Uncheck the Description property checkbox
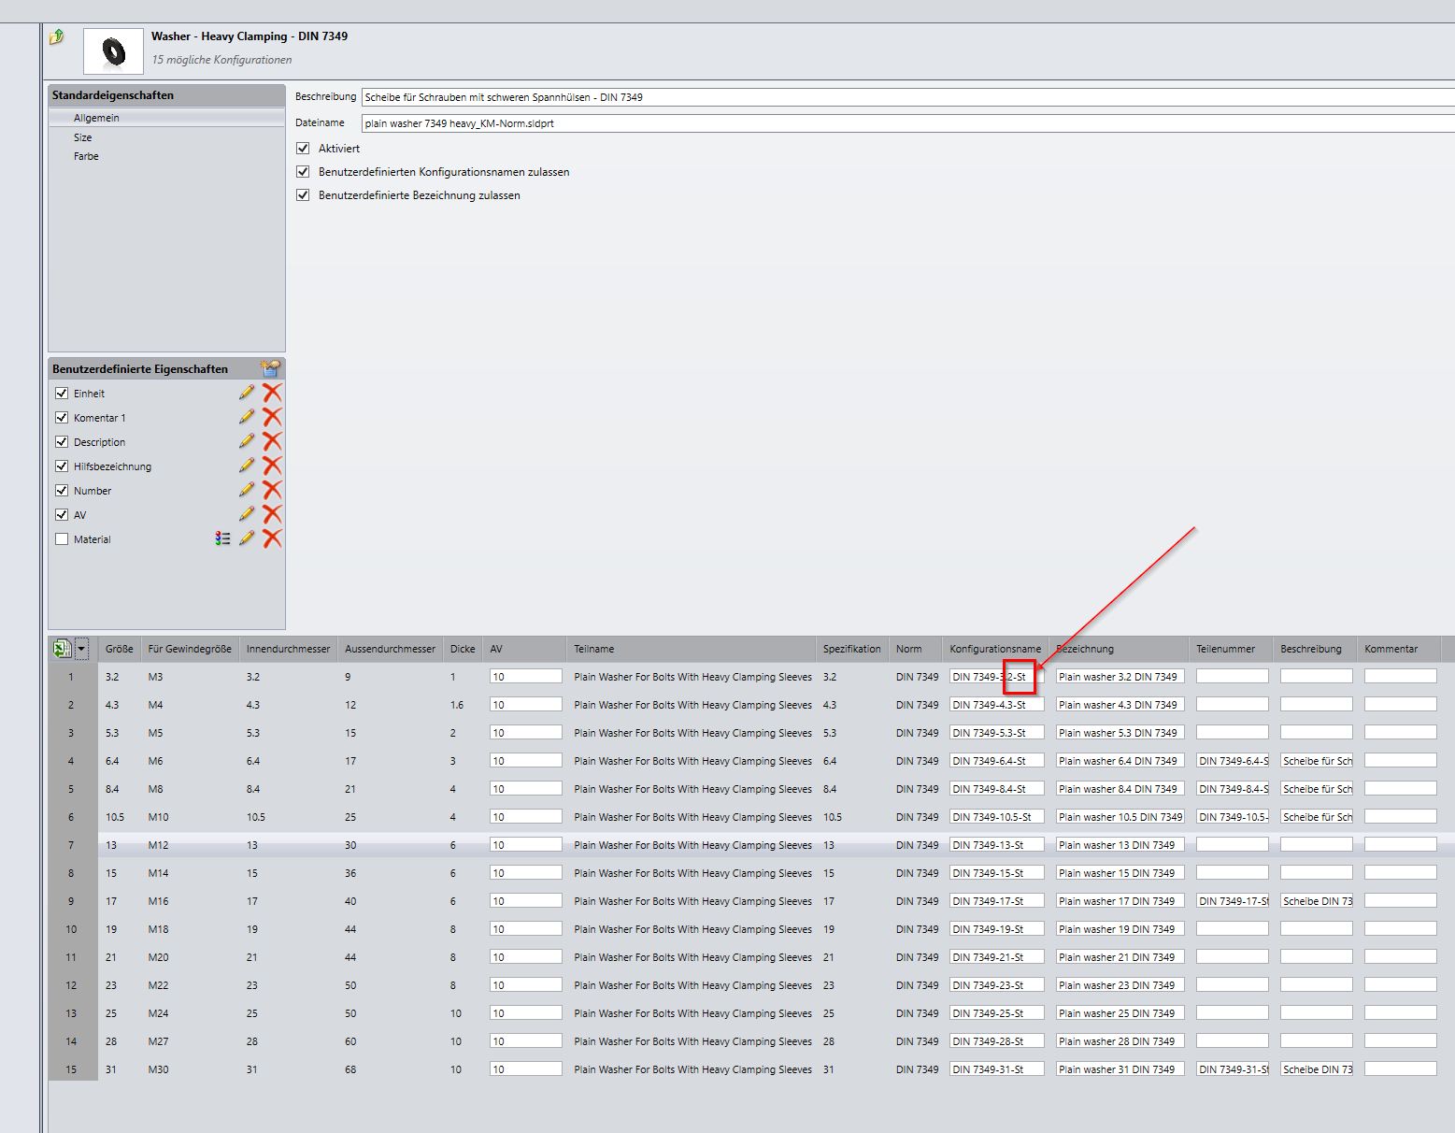 click(62, 442)
